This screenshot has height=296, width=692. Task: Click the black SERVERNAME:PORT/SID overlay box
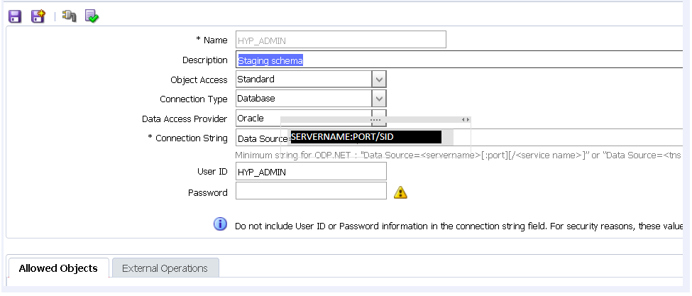pos(366,136)
